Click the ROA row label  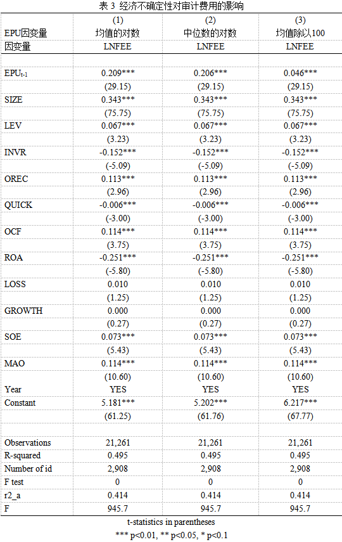(13, 258)
